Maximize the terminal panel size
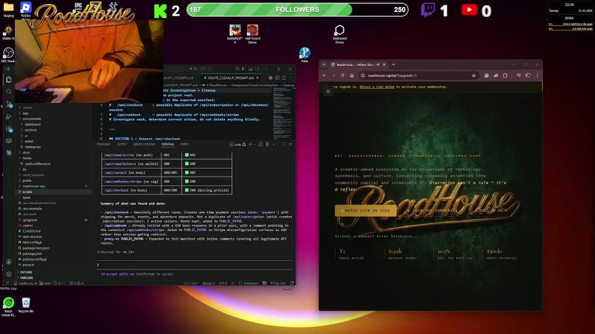 284,144
